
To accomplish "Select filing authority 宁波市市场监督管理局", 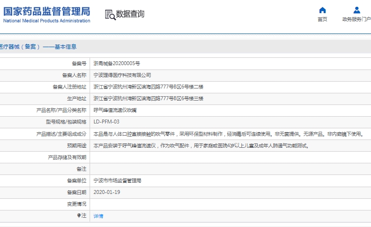I will (117, 181).
